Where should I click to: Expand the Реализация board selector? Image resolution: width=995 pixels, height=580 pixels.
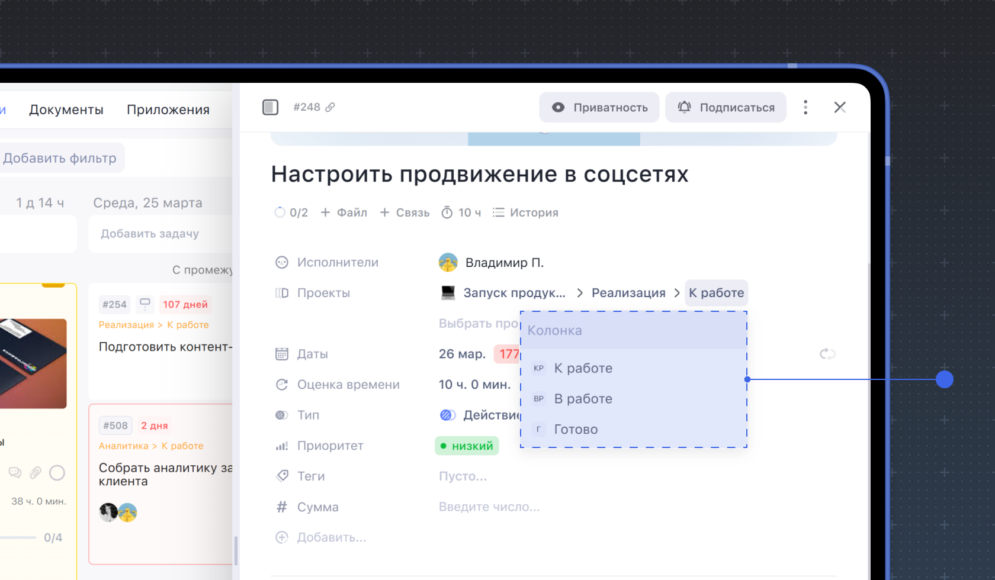[628, 293]
